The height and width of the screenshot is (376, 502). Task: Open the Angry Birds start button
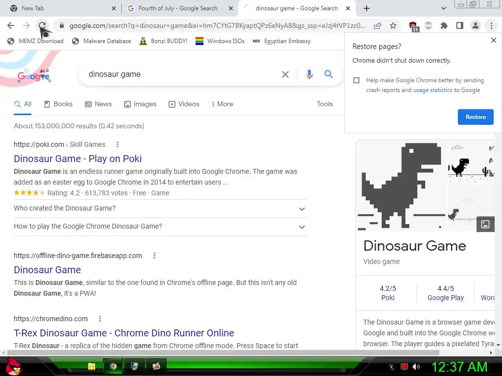[13, 367]
